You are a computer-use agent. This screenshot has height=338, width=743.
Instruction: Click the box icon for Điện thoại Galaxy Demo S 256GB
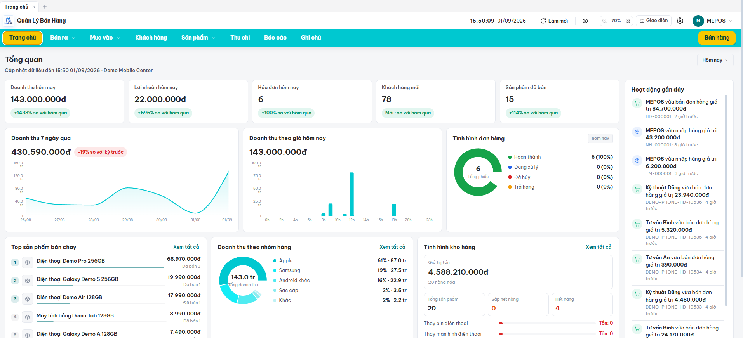click(x=27, y=281)
